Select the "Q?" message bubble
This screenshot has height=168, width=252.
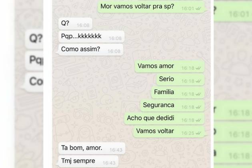[x=75, y=24]
